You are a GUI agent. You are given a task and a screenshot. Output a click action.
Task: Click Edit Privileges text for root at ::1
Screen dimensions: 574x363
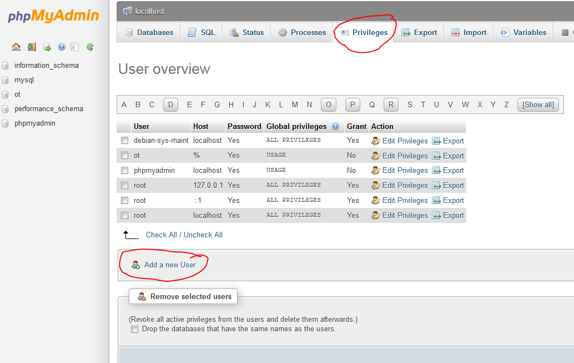click(x=405, y=201)
